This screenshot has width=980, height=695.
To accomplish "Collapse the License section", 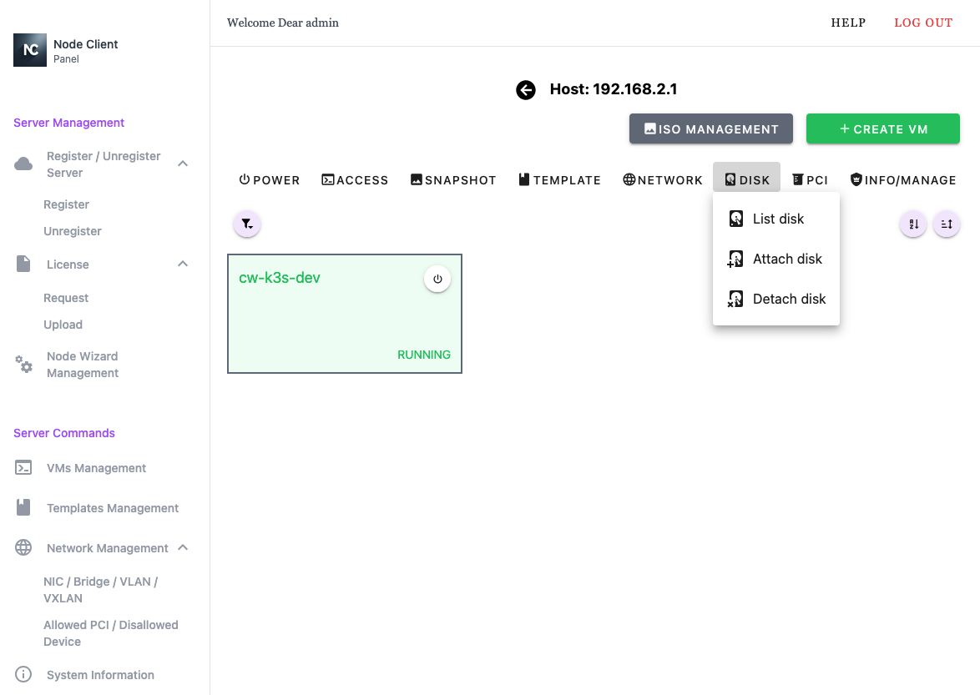I will point(183,264).
